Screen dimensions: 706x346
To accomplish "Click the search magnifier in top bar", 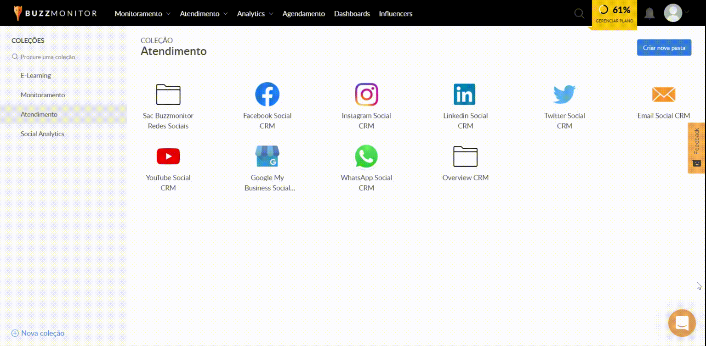I will click(579, 13).
